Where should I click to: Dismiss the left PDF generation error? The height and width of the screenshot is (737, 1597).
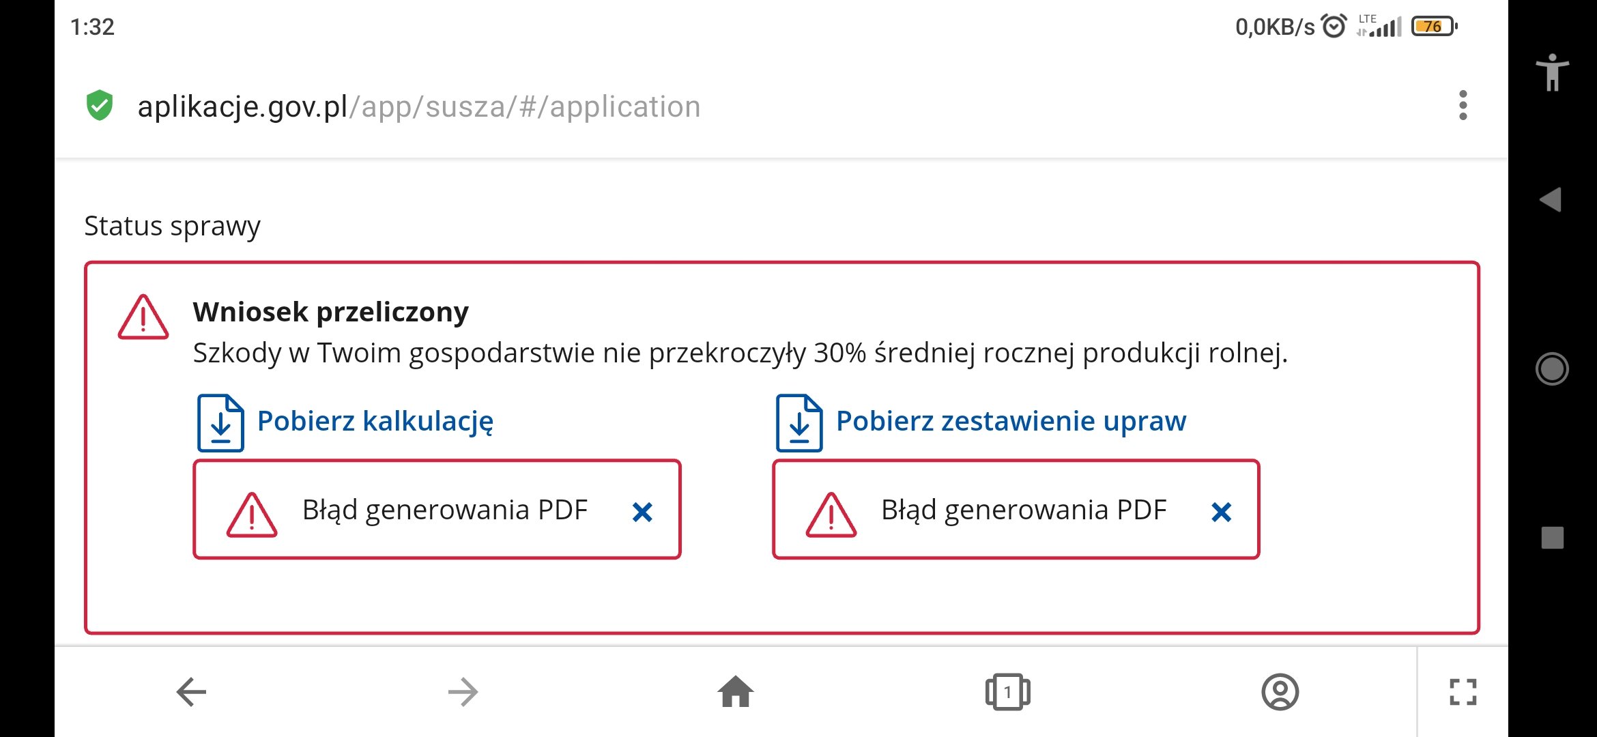pyautogui.click(x=642, y=512)
